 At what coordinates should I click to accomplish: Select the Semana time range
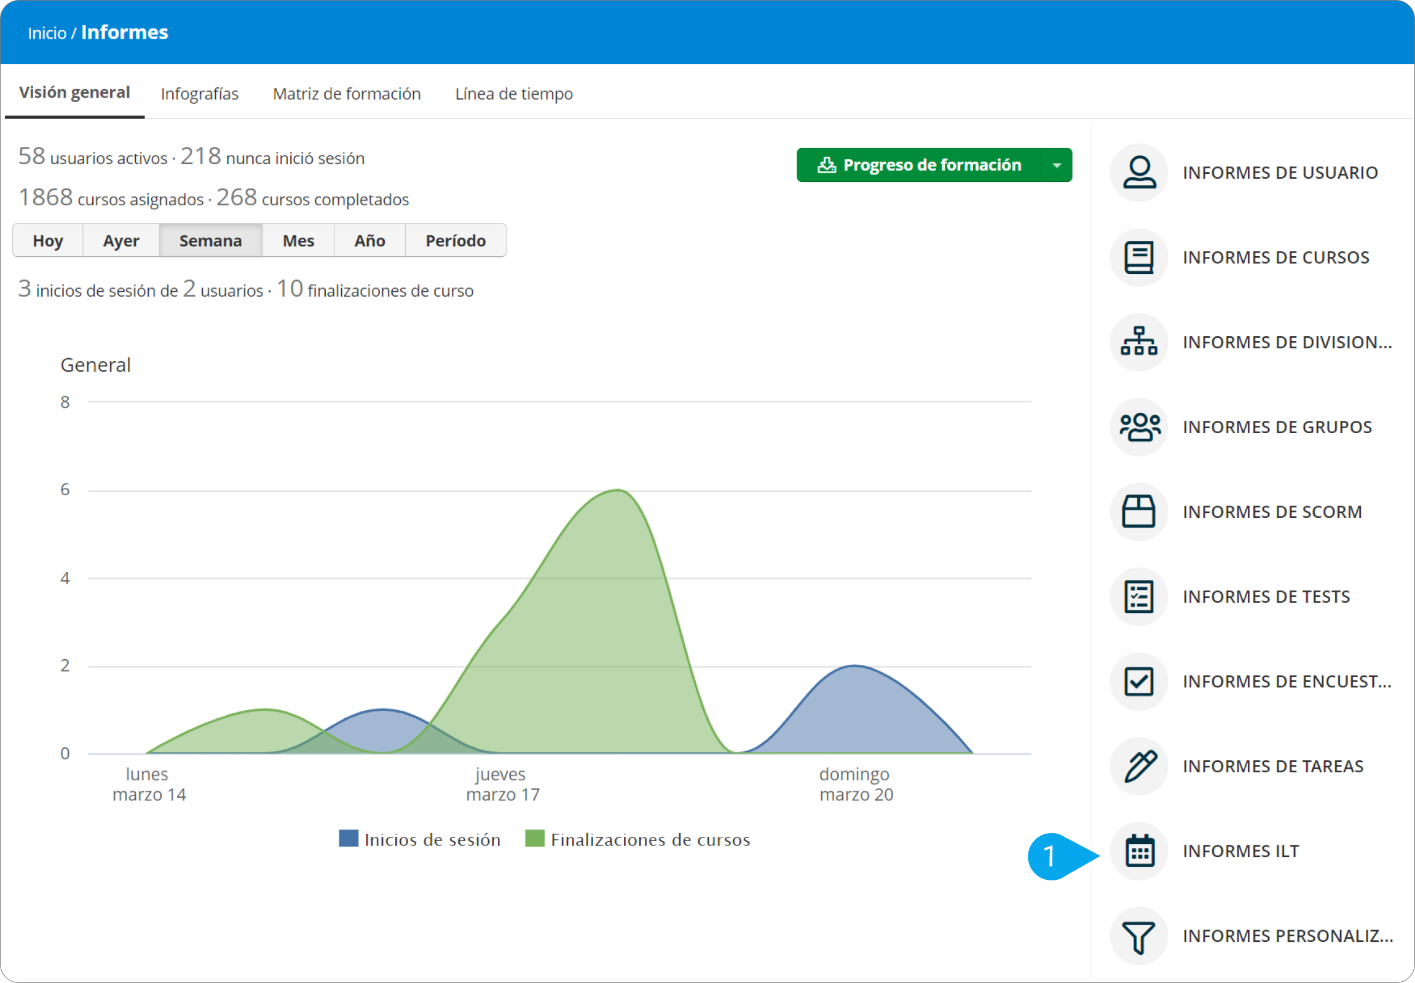[211, 240]
